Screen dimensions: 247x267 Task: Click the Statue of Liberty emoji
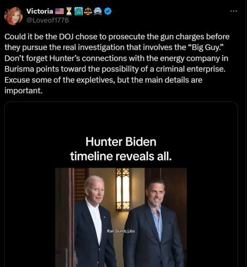click(x=78, y=11)
